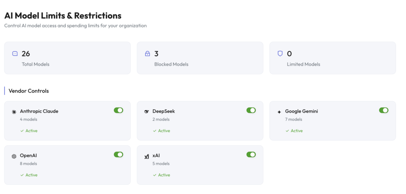The height and width of the screenshot is (194, 406).
Task: Click the Anthropic Claude logo icon
Action: pyautogui.click(x=14, y=112)
